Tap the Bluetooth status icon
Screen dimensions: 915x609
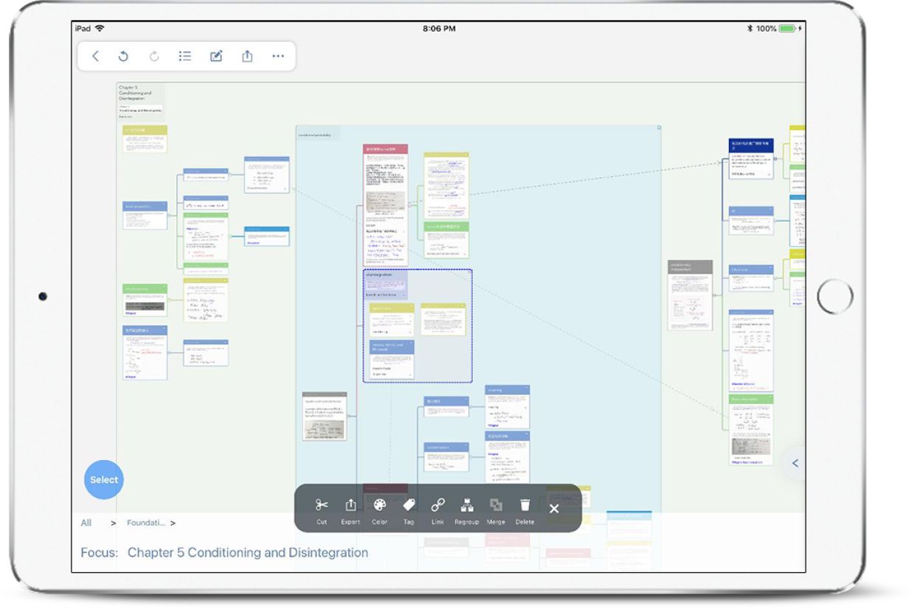(750, 28)
